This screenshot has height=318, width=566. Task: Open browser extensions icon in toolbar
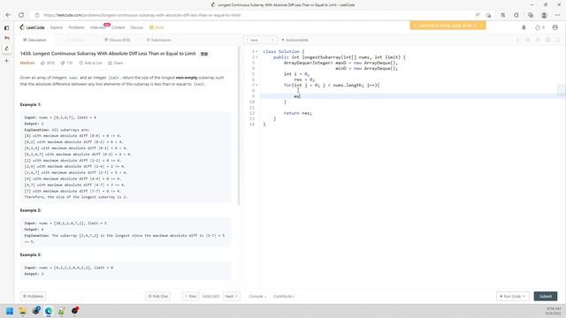[516, 15]
